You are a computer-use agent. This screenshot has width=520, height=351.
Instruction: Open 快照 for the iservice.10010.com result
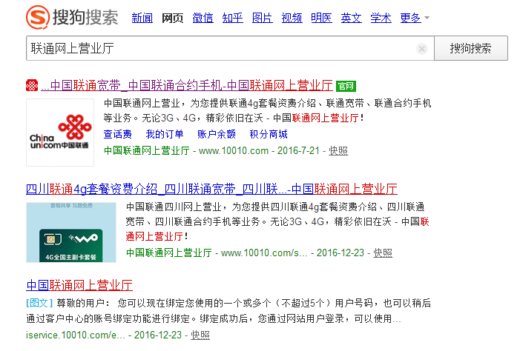coord(200,335)
